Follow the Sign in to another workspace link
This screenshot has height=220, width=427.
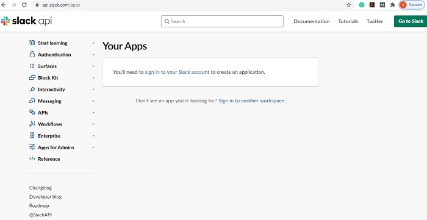click(x=251, y=101)
